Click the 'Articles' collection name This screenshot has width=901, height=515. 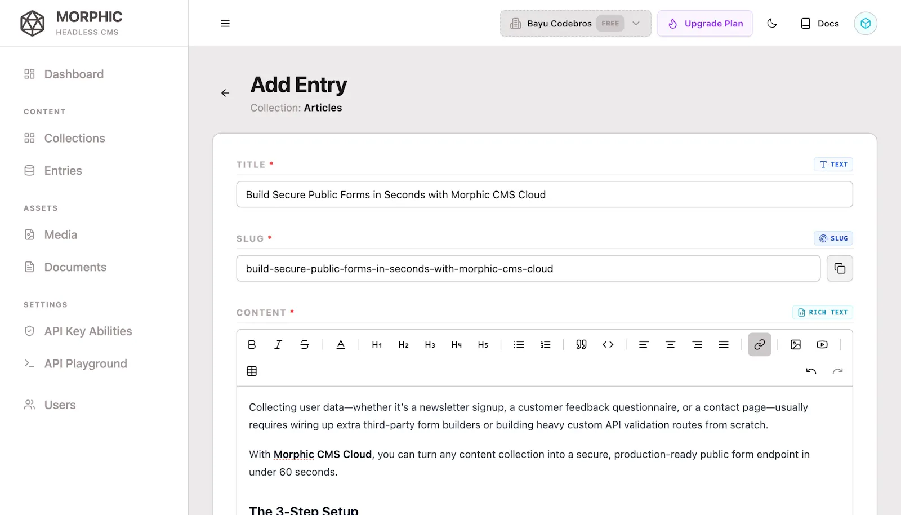(323, 108)
